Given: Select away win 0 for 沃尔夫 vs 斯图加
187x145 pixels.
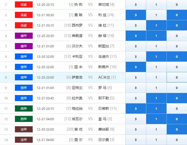Looking at the screenshot, I should click(177, 46).
